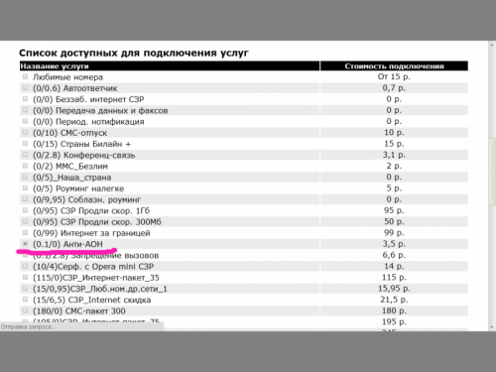Image resolution: width=496 pixels, height=372 pixels.
Task: Check the Наша_страна service checkbox
Action: [25, 177]
